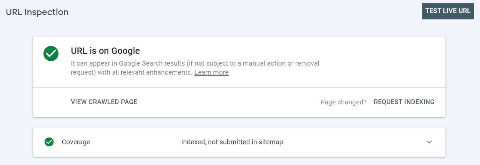The width and height of the screenshot is (480, 165).
Task: Expand the Coverage section with the chevron
Action: click(429, 142)
